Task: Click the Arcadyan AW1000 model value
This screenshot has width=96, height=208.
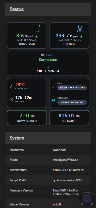Action: pyautogui.click(x=65, y=160)
